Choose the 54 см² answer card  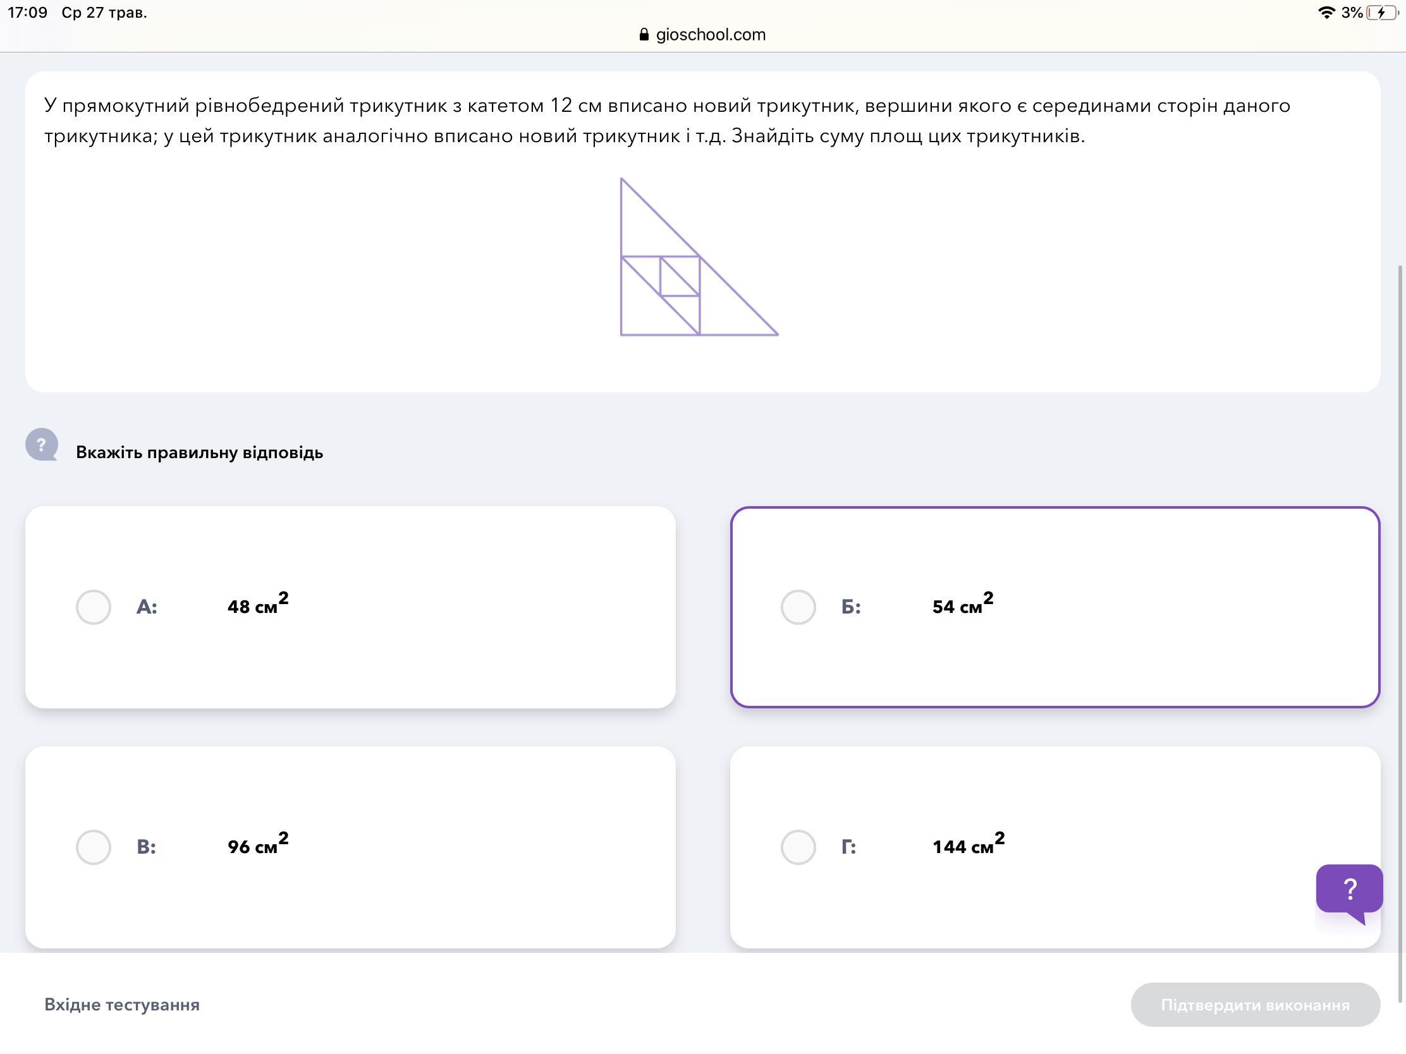point(1055,607)
